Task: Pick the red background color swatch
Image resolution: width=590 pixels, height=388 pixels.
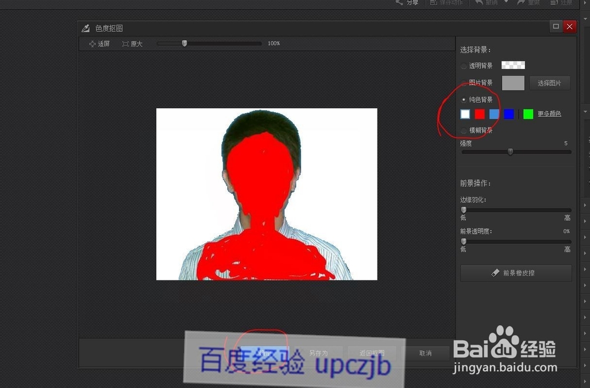Action: [480, 114]
